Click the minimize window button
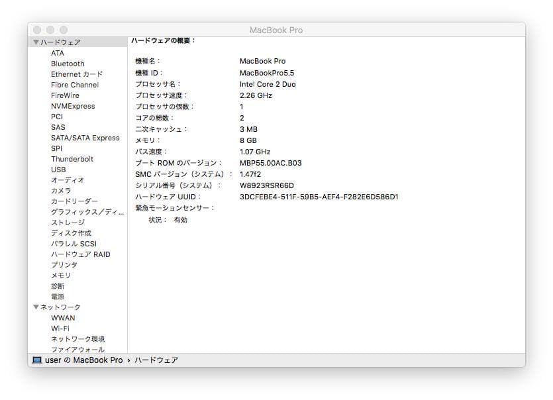Screen dimensions: 553x400 [50, 30]
